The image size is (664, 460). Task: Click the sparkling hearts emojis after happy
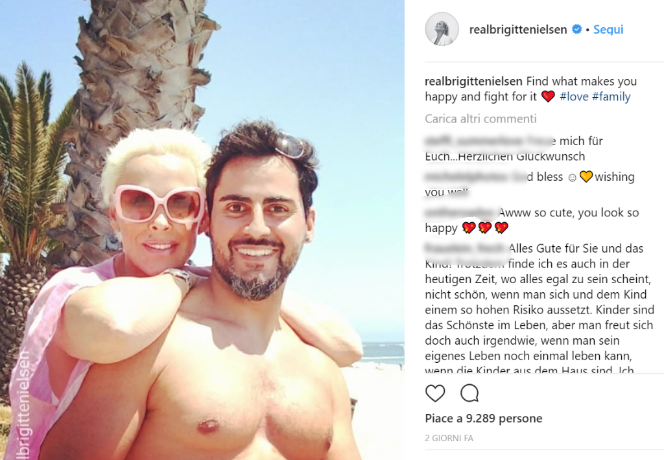coord(485,227)
